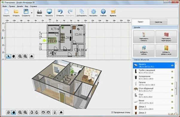Image resolution: width=180 pixels, height=117 pixels.
Task: Open the Дизайн menu
Action: (x=20, y=6)
